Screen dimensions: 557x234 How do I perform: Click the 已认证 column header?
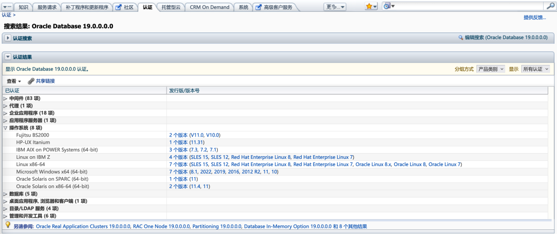85,91
